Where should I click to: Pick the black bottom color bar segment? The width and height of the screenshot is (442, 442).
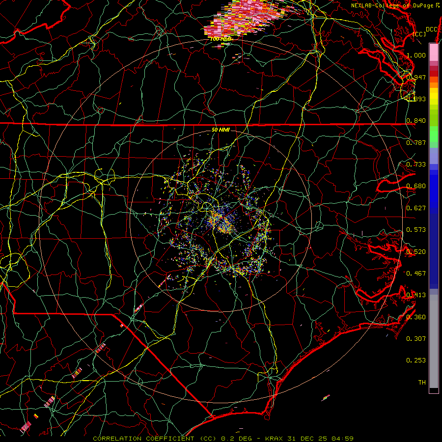click(x=434, y=390)
